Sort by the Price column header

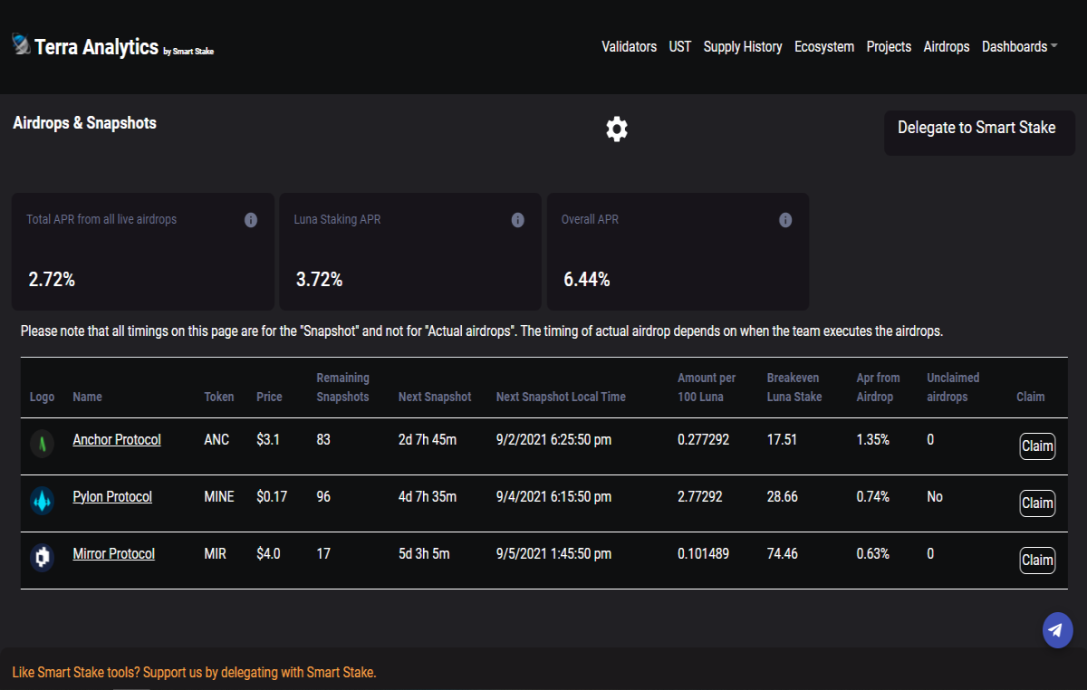[x=269, y=397]
